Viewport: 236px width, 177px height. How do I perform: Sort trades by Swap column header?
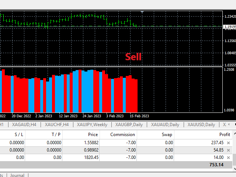[167, 135]
